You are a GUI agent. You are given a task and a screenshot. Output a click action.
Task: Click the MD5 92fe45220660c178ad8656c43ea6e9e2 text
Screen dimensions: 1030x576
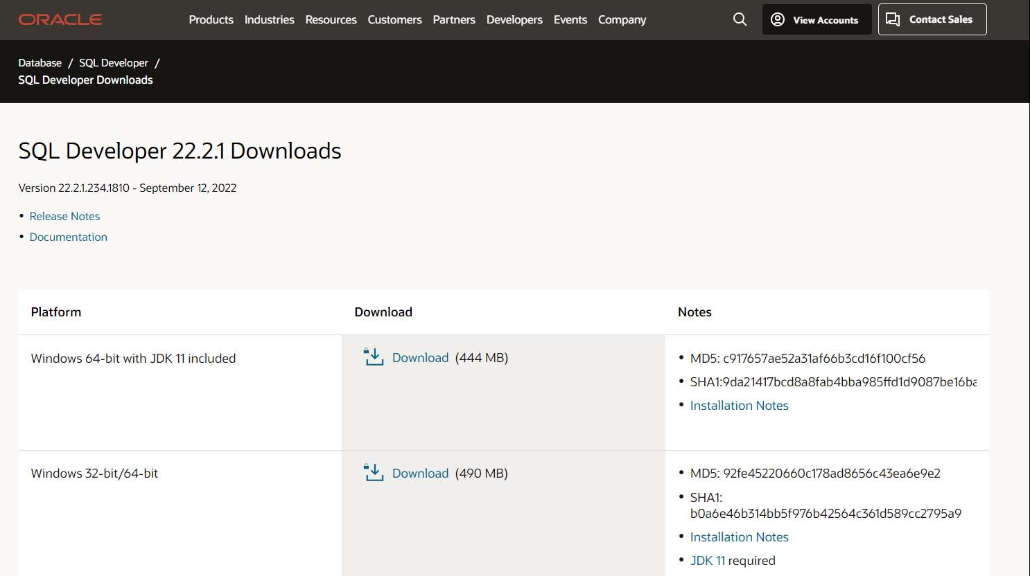(815, 473)
